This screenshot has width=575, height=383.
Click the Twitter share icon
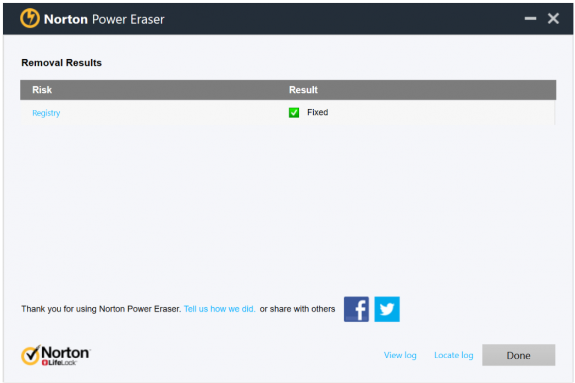(387, 309)
